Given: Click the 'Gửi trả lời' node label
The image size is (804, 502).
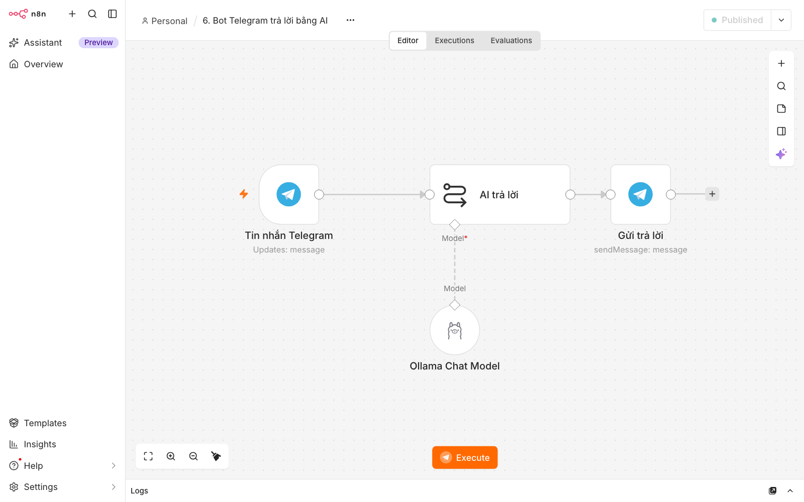Looking at the screenshot, I should click(x=641, y=235).
